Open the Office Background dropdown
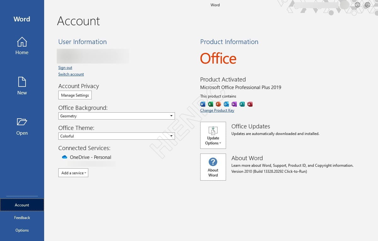The height and width of the screenshot is (241, 378). click(116, 116)
